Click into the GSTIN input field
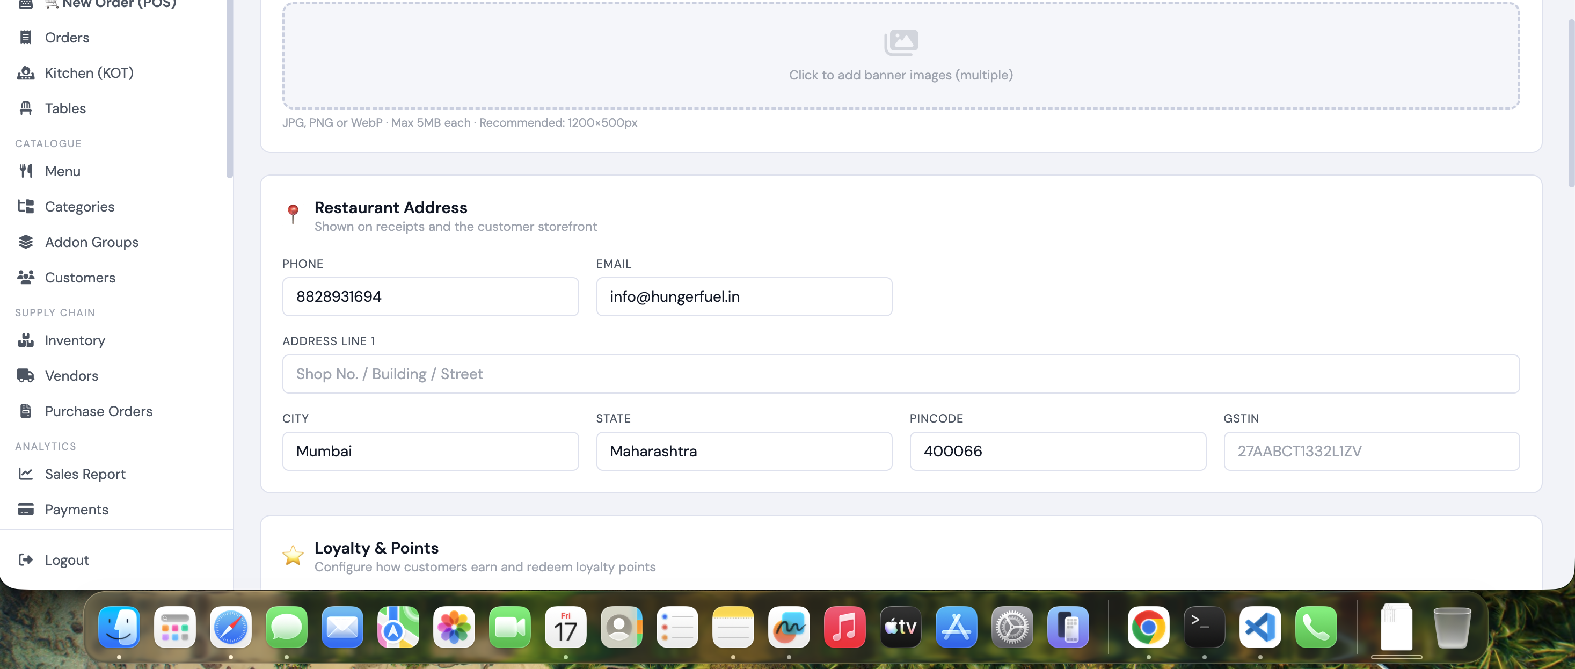Viewport: 1575px width, 669px height. pyautogui.click(x=1371, y=452)
